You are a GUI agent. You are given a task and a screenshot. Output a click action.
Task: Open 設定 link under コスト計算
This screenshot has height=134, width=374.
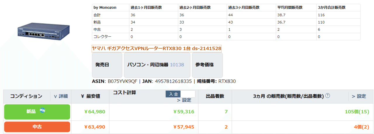(184, 100)
